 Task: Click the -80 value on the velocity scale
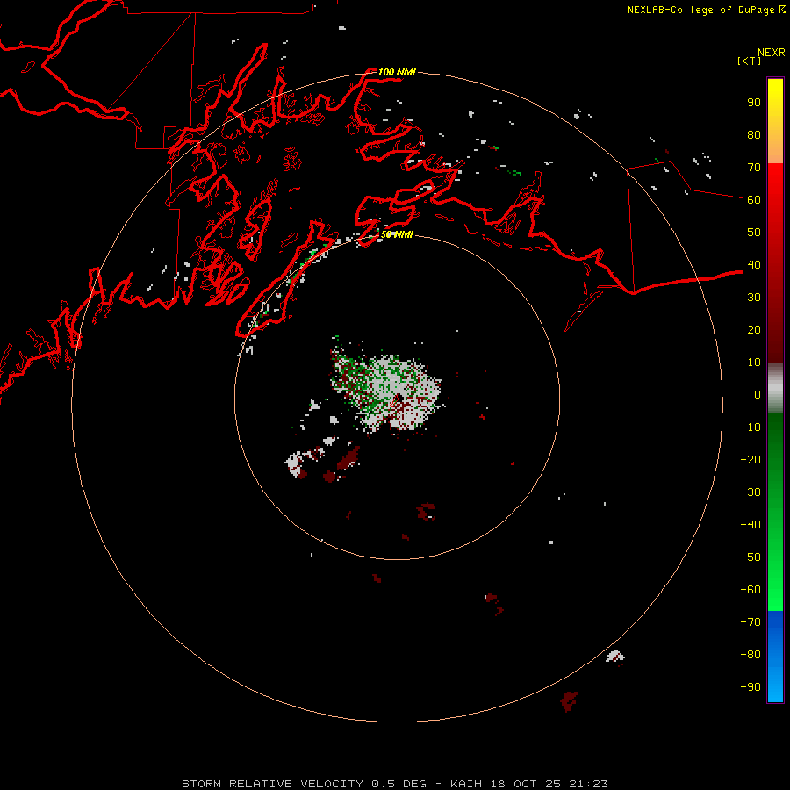(750, 655)
